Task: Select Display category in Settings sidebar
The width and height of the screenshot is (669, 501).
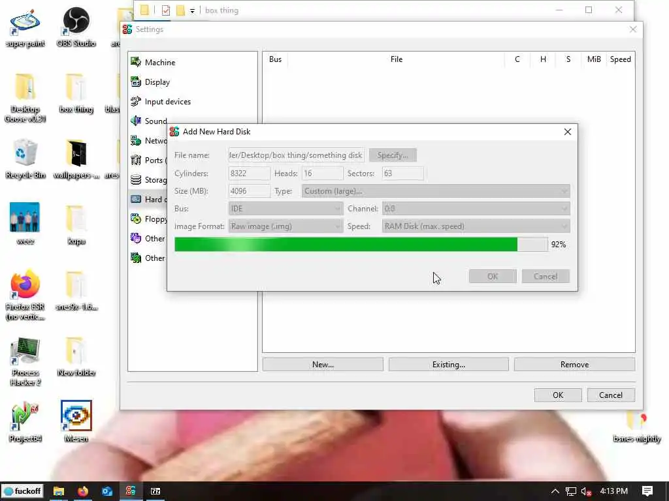Action: (x=151, y=82)
